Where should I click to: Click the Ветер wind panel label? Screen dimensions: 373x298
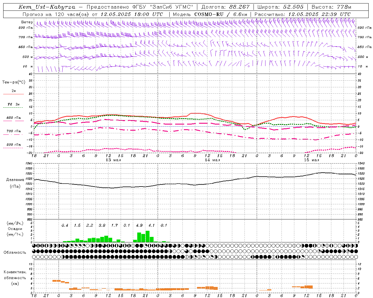[27, 22]
